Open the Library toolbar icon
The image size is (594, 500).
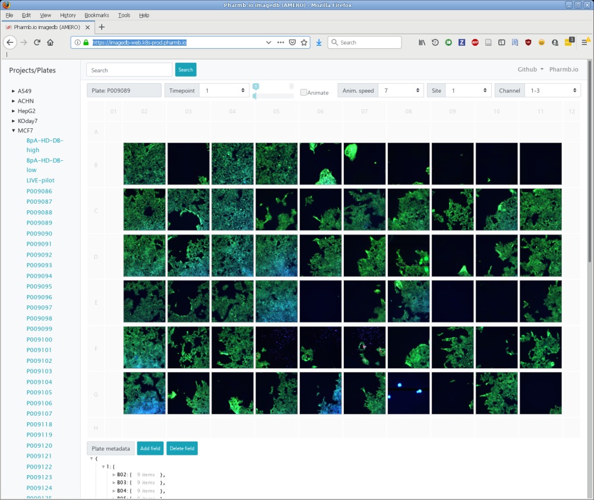pos(422,42)
